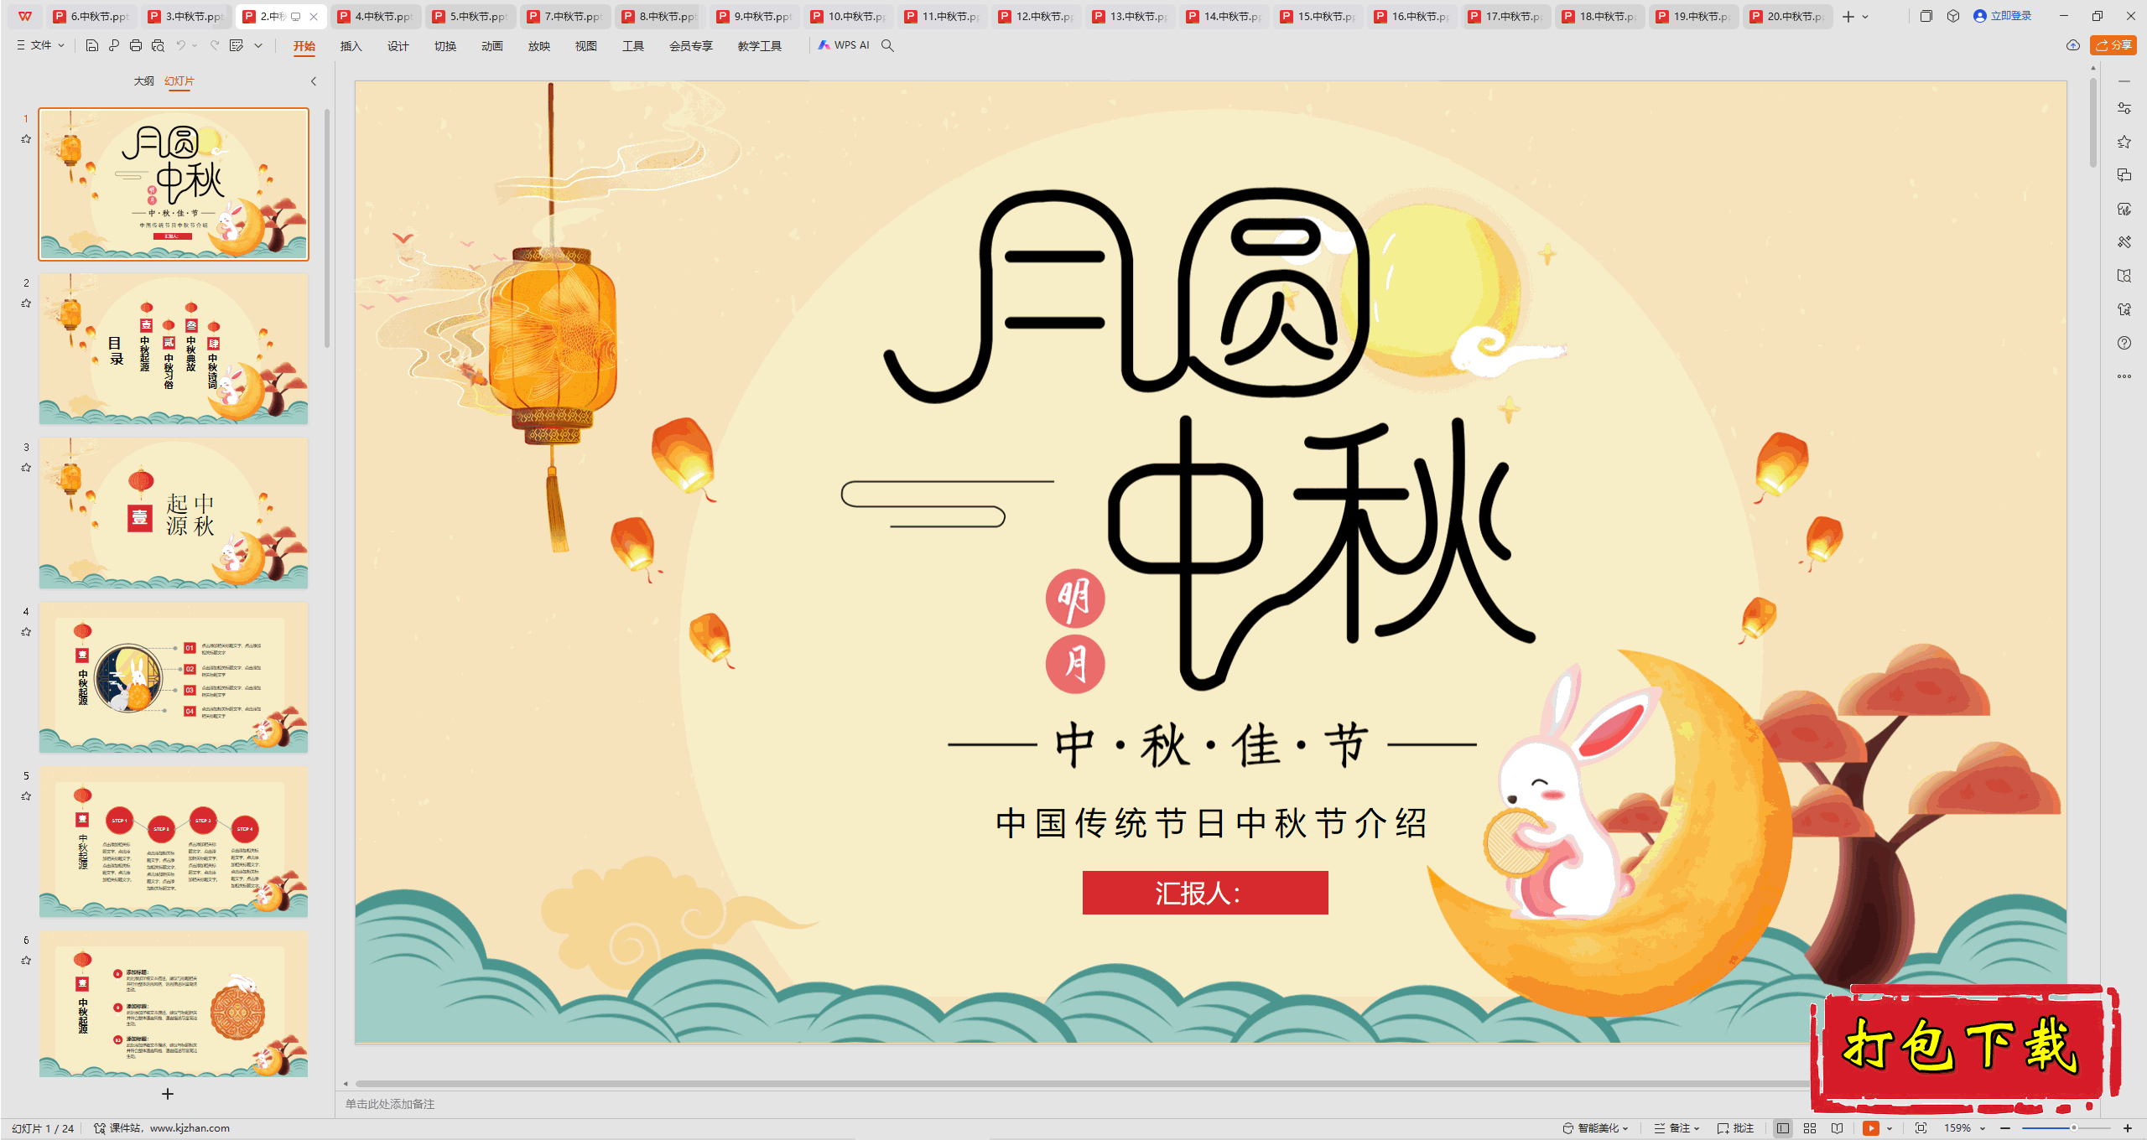Expand new tab dropdown arrow
The image size is (2147, 1140).
coord(1865,17)
